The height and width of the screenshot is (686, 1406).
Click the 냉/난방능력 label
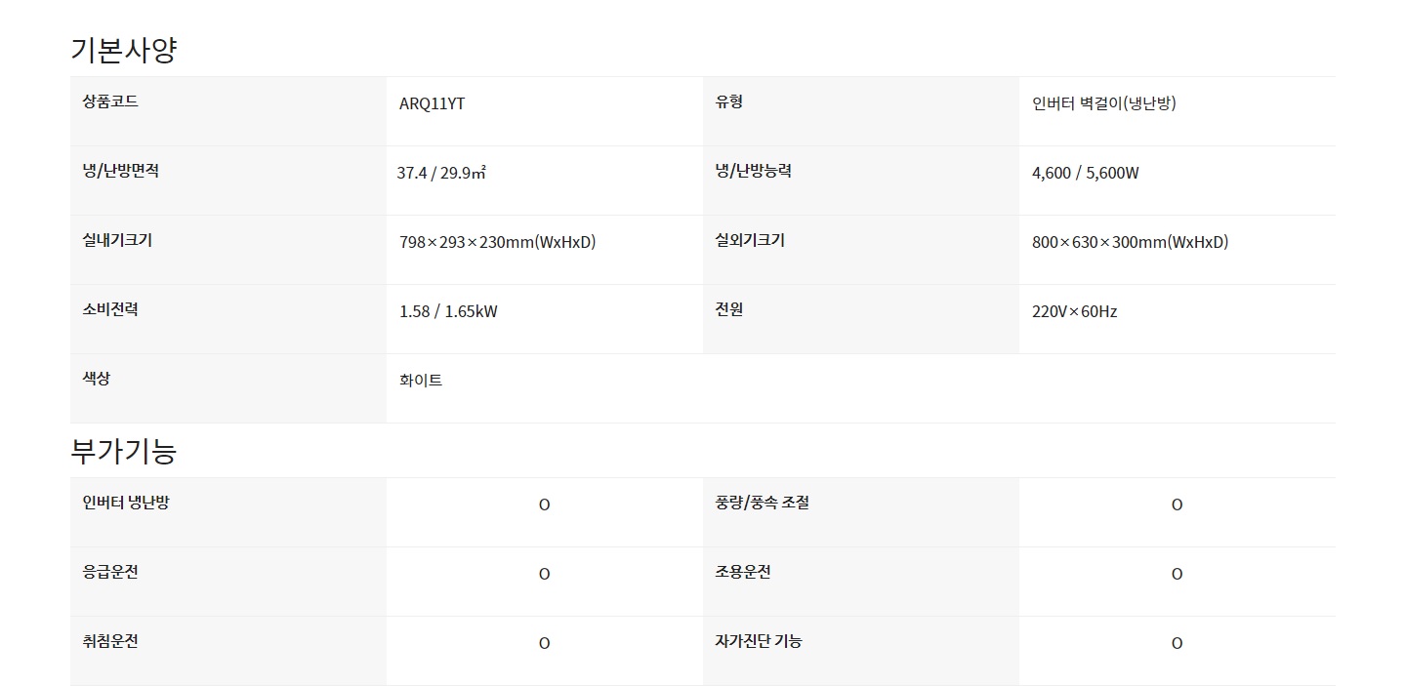[753, 170]
